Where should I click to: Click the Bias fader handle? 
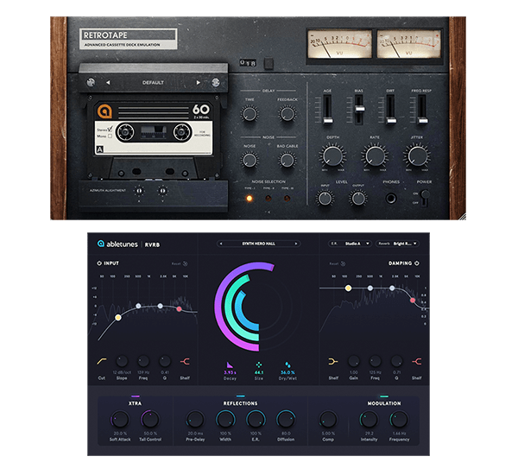tap(359, 109)
